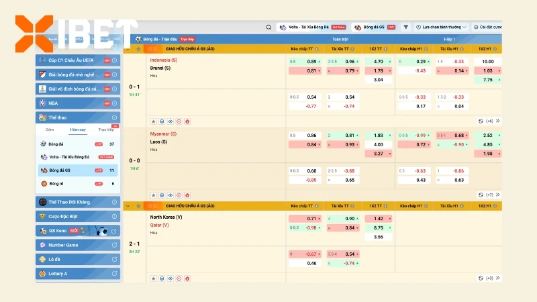Open Giải bóng đá nhà nghề sidebar item

tap(78, 74)
